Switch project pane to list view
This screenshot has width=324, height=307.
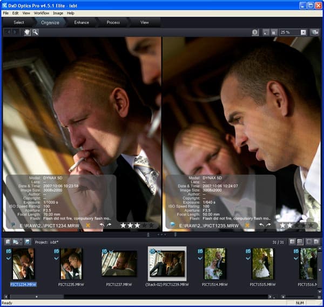292,242
